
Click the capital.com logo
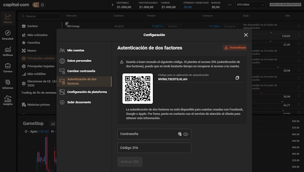(16, 5)
